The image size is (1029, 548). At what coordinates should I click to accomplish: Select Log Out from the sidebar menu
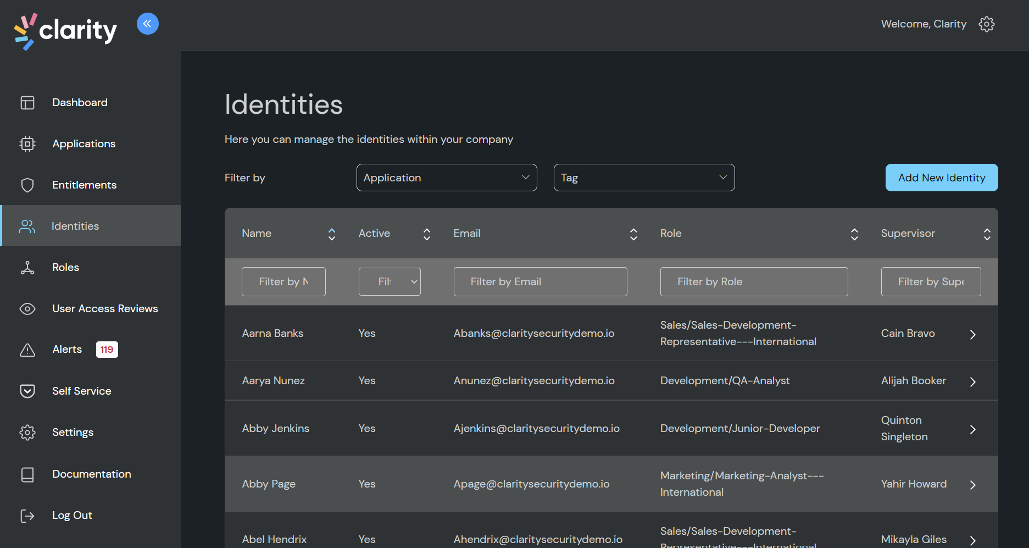tap(72, 515)
